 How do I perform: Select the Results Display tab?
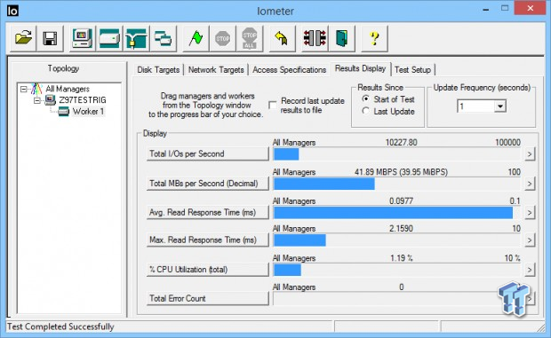[360, 68]
